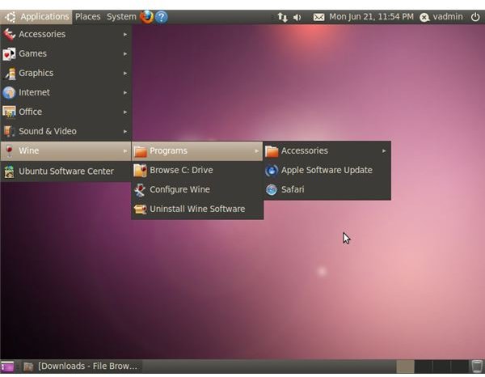Viewport: 485px width, 377px height.
Task: Open the Trash icon in bottom panel
Action: tap(477, 366)
